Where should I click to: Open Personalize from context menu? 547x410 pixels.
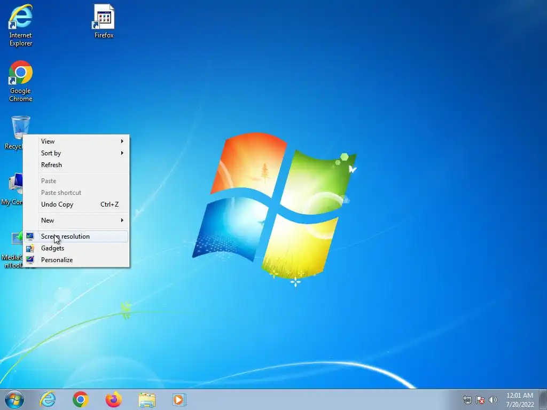pos(76,260)
